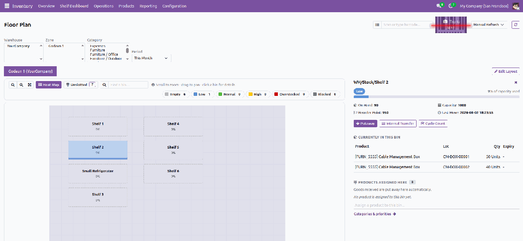Toggle the Overstocked legend filter
523x241 pixels.
coord(290,94)
